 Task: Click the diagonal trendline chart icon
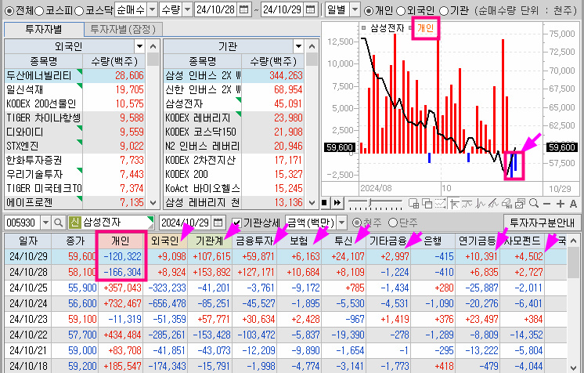pos(493,203)
